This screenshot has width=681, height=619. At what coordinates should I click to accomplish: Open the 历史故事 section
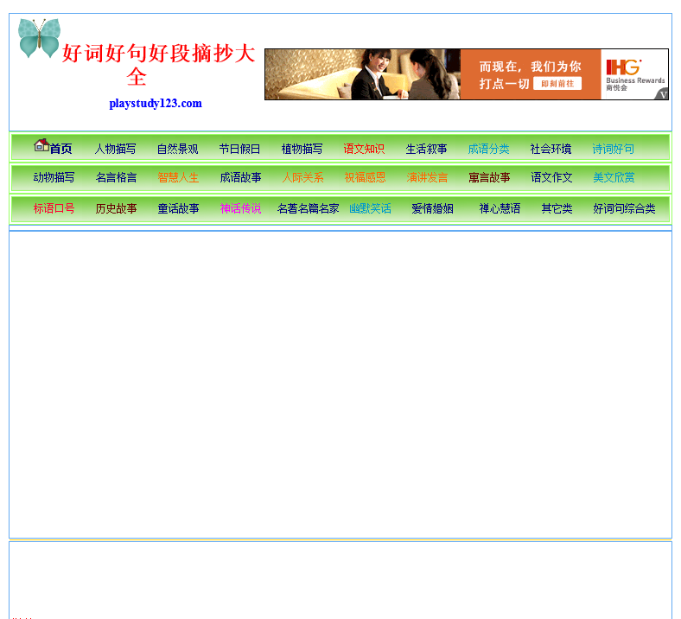point(116,208)
